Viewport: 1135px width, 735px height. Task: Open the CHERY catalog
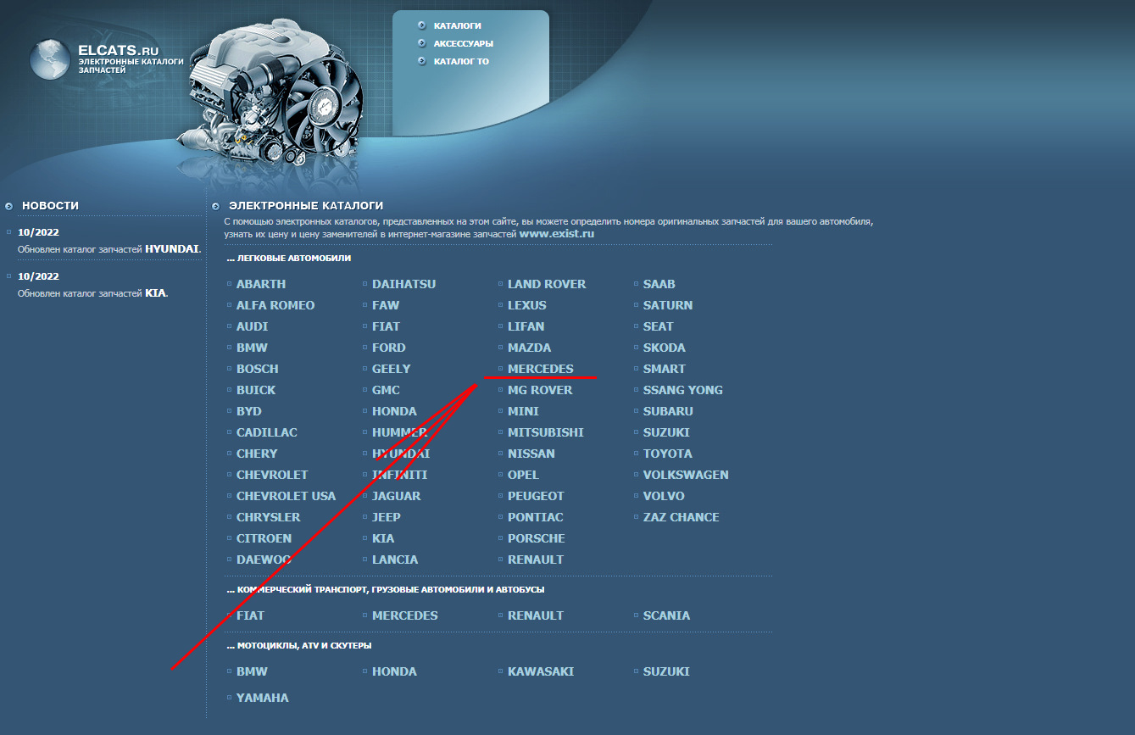tap(257, 454)
